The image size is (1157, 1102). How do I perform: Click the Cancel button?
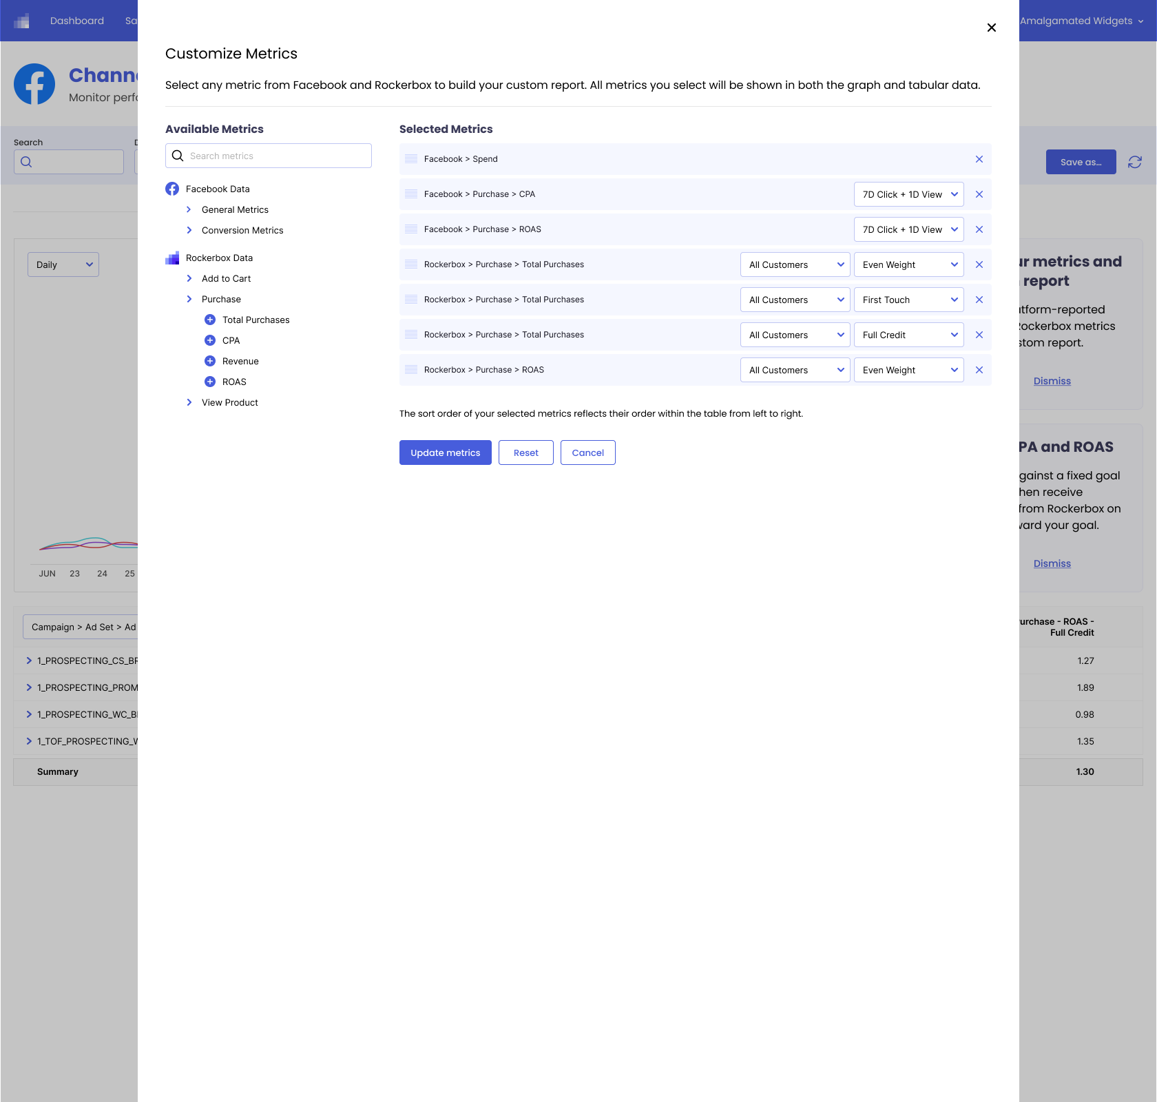[x=588, y=453]
